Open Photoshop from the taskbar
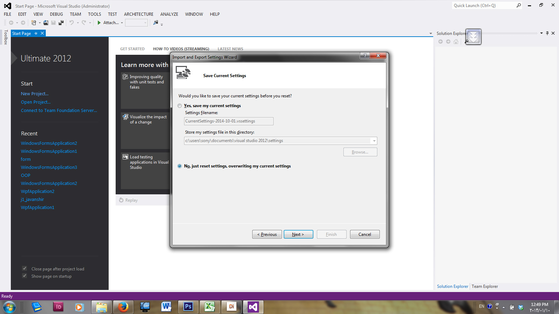Image resolution: width=559 pixels, height=314 pixels. pos(188,307)
